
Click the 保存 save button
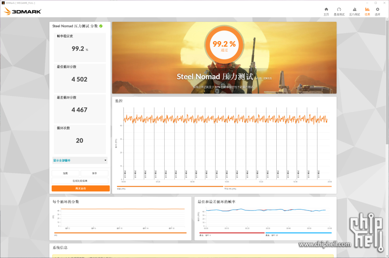pos(94,173)
